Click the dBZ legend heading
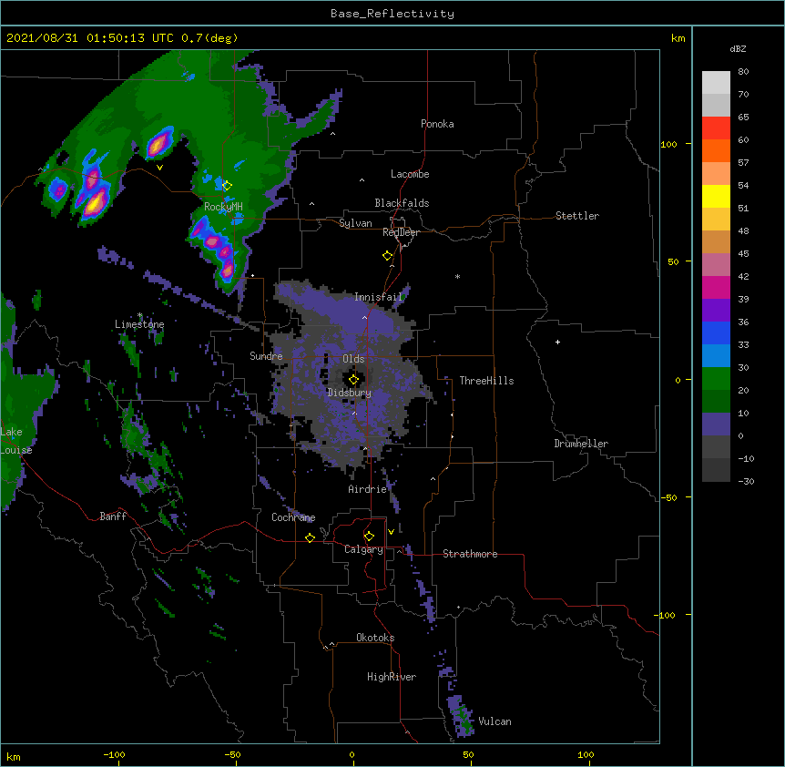This screenshot has height=767, width=785. click(x=738, y=48)
